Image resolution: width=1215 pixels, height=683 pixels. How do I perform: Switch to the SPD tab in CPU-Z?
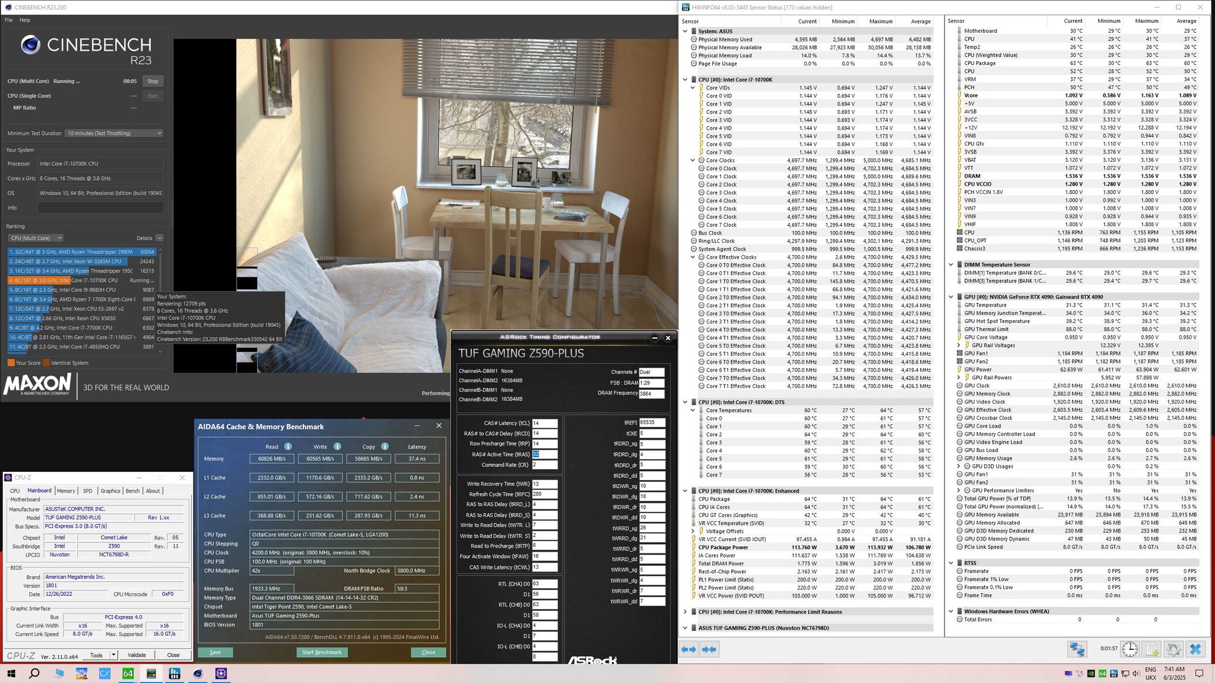[x=87, y=491]
